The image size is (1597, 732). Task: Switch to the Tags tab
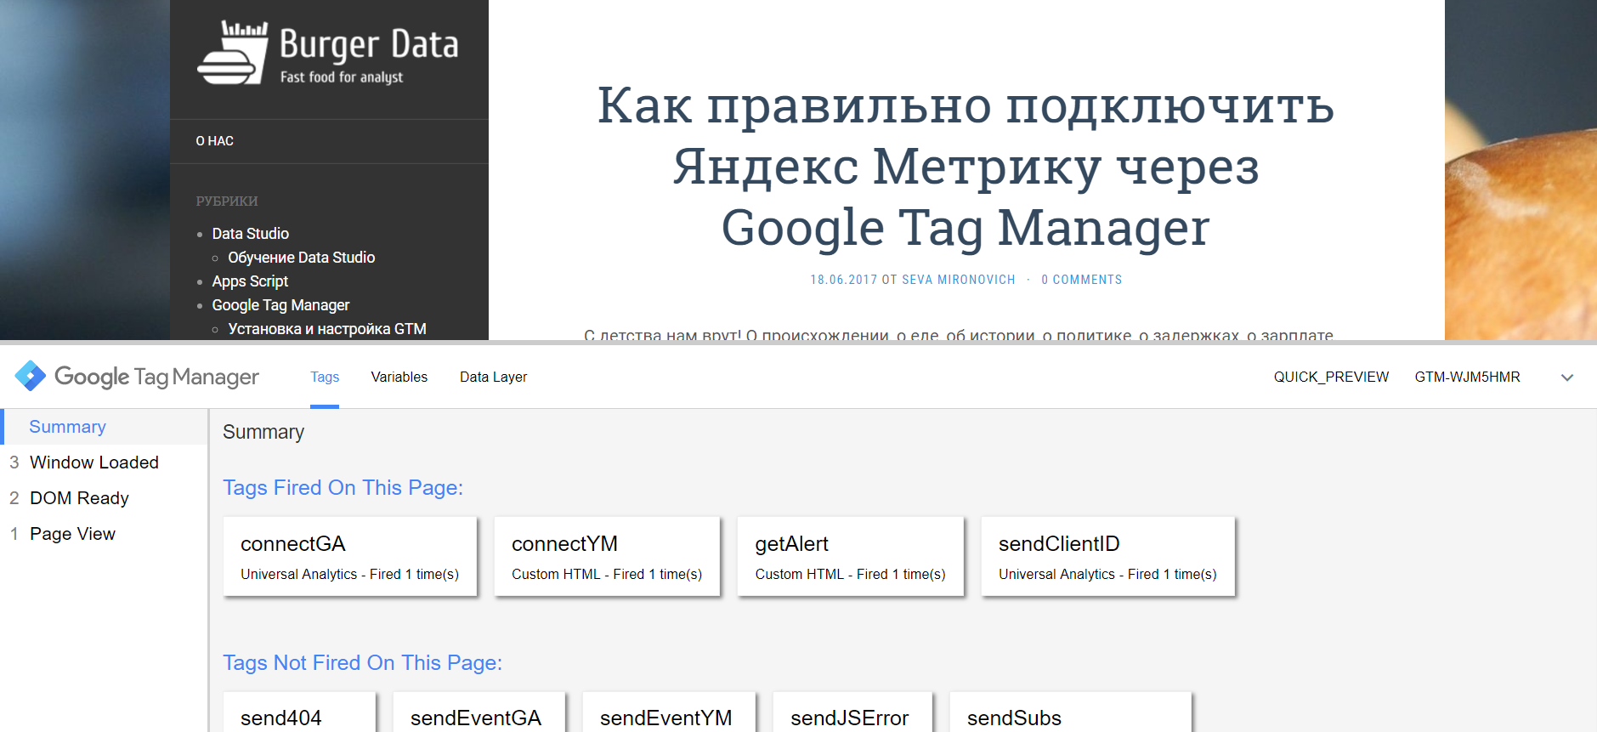325,377
